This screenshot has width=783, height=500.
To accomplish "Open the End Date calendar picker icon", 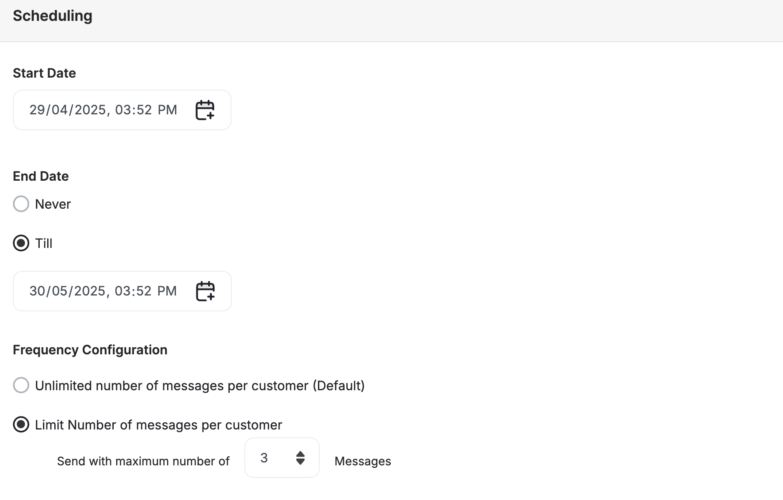I will [205, 291].
